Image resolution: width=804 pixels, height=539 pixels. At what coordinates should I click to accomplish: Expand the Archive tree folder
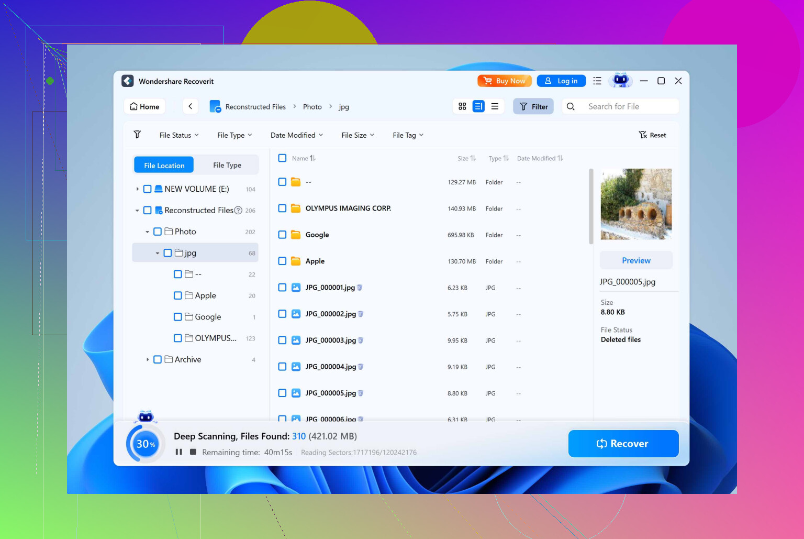[148, 359]
